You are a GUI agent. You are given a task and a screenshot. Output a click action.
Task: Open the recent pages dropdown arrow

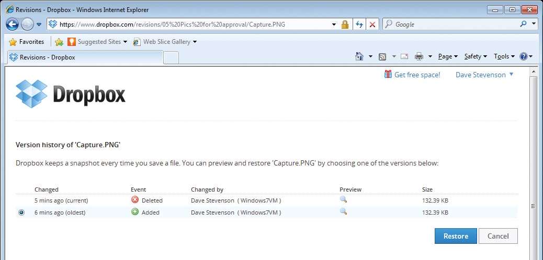(x=39, y=25)
